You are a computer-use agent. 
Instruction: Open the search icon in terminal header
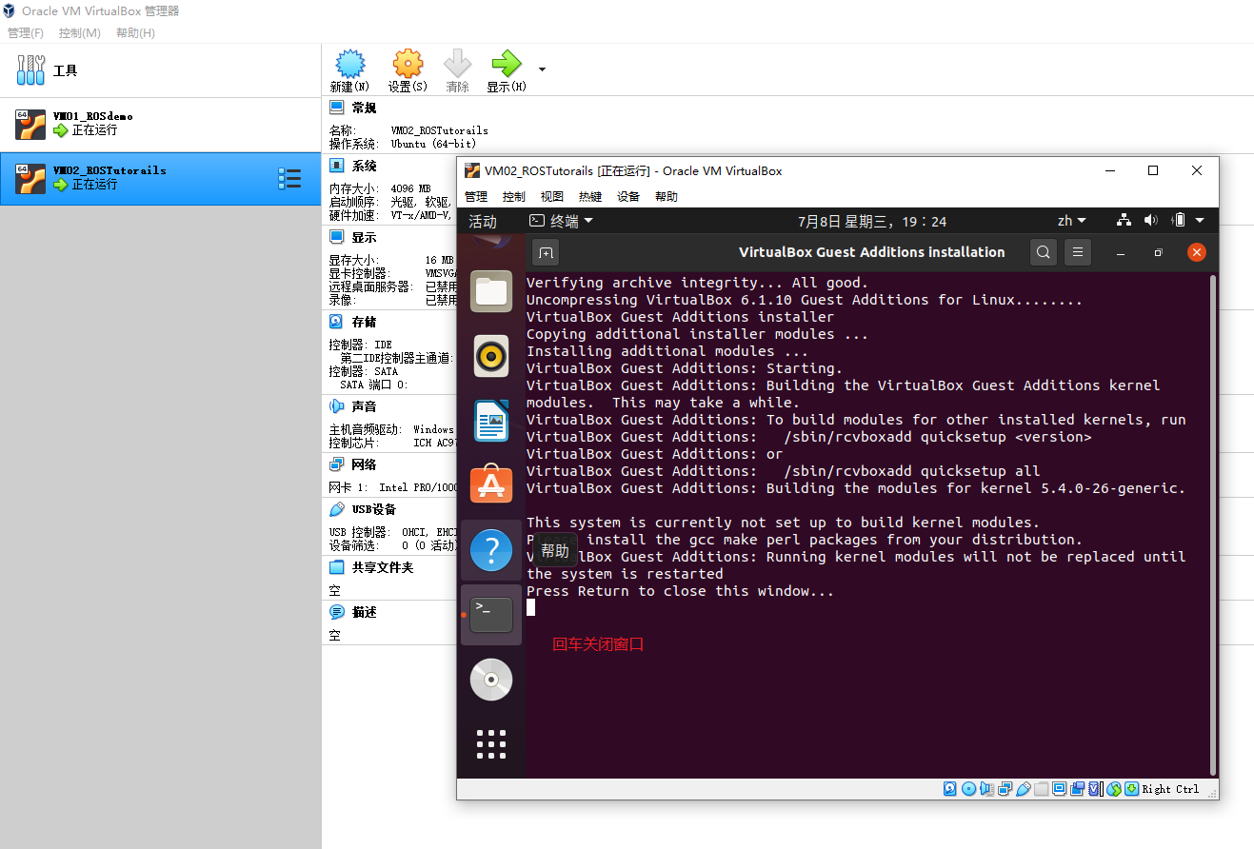(x=1043, y=251)
